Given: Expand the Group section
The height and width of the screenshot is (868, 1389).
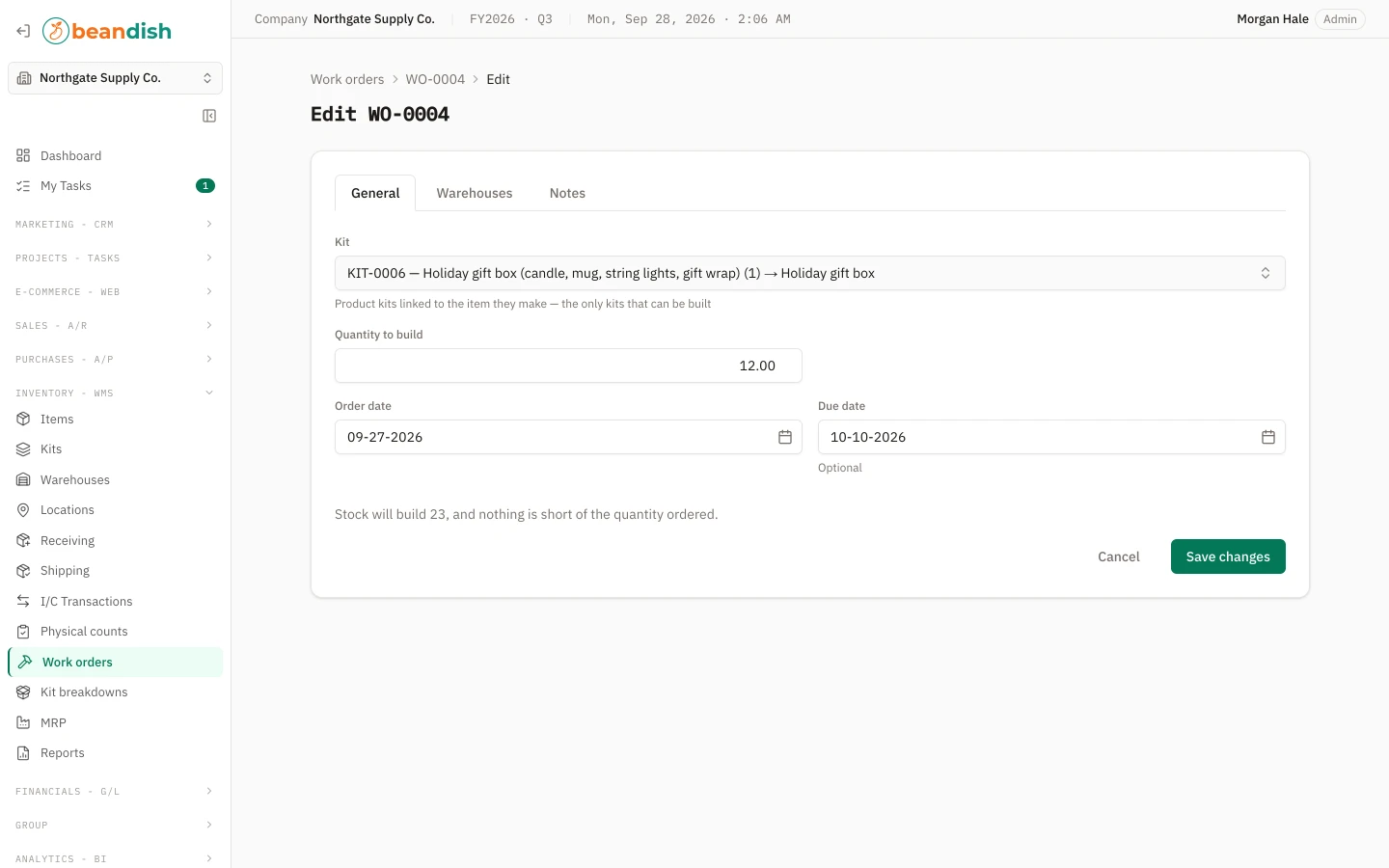Looking at the screenshot, I should point(115,826).
